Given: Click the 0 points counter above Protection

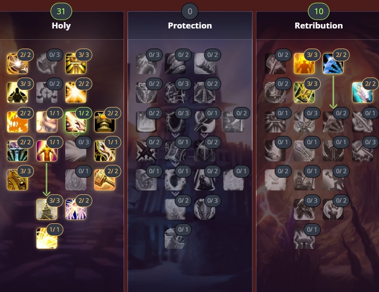Looking at the screenshot, I should pos(190,11).
